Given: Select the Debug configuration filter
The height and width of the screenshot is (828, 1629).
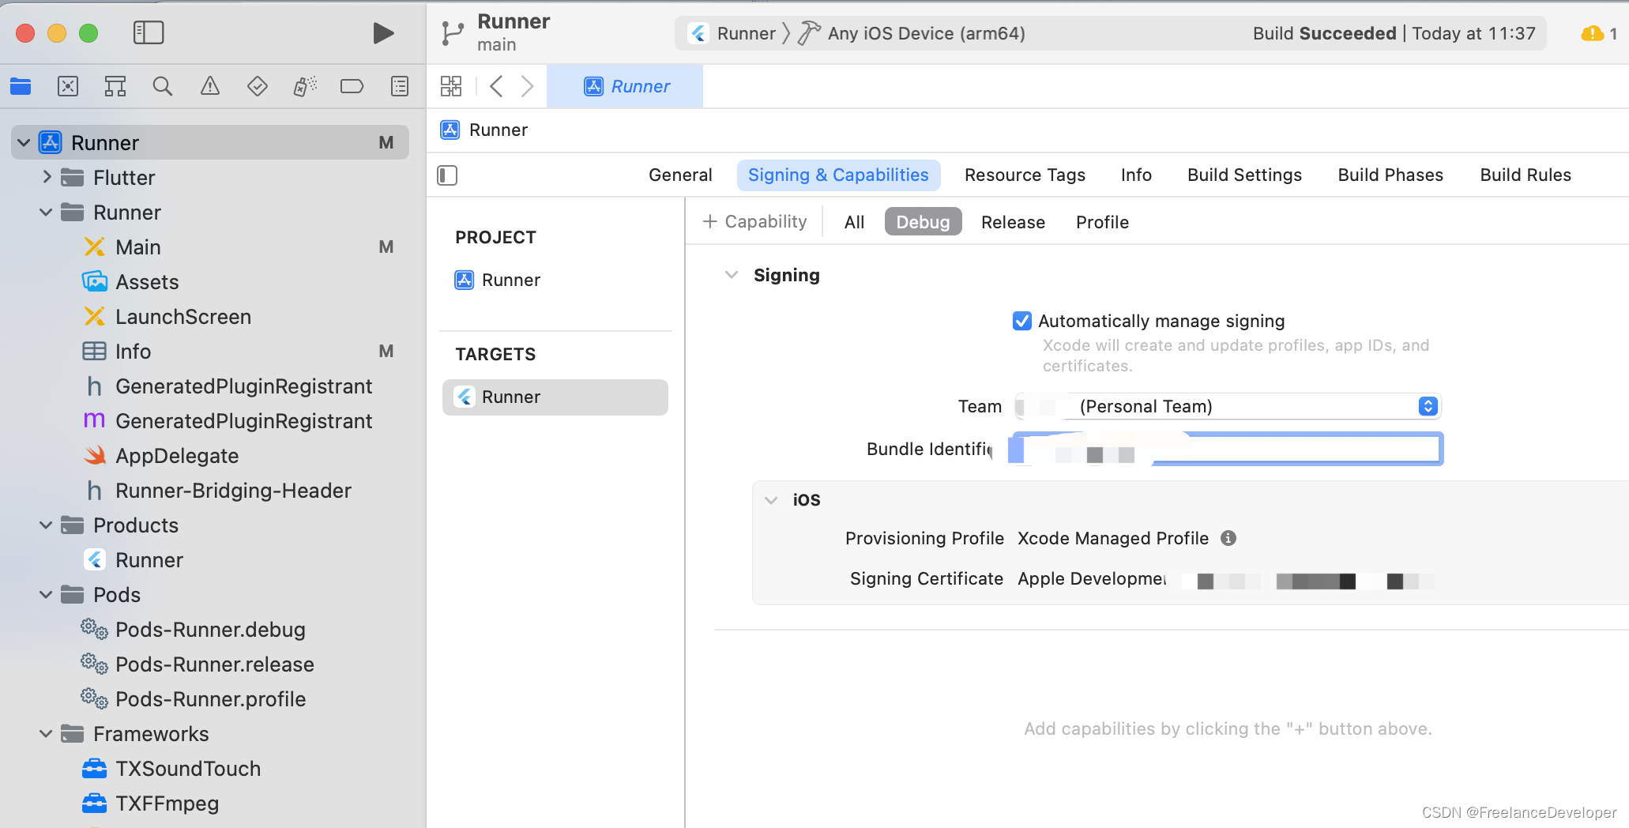Looking at the screenshot, I should [923, 222].
